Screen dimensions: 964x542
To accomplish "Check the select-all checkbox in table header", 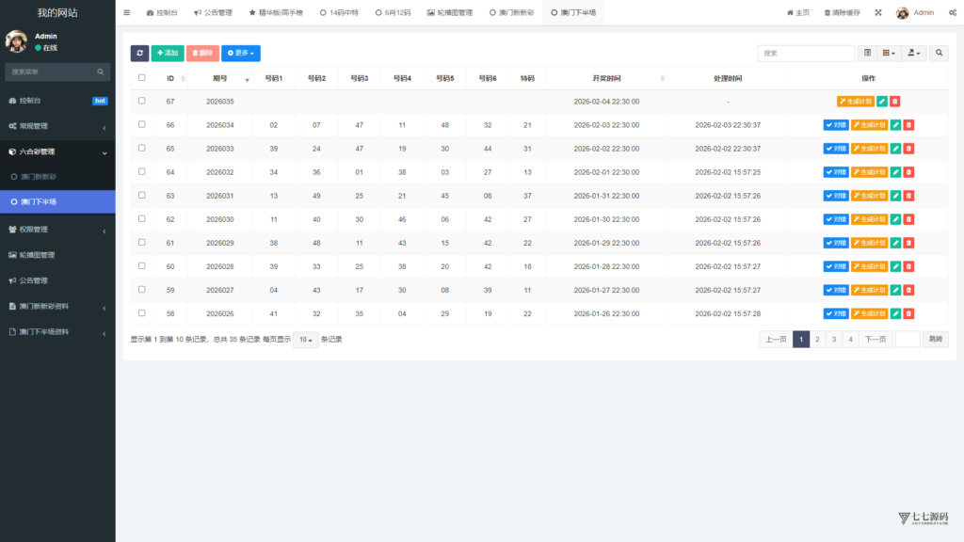I will tap(142, 78).
